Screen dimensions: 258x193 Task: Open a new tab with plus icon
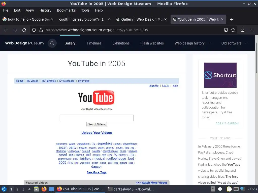[232, 20]
